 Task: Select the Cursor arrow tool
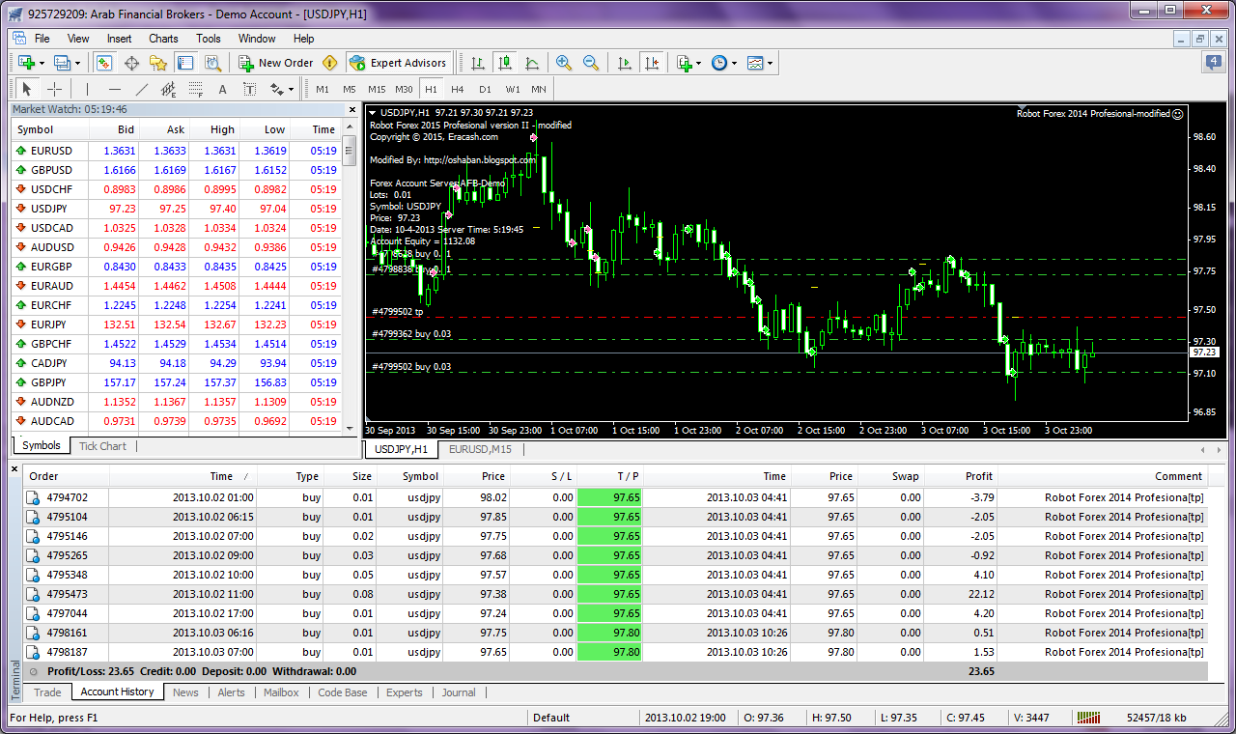(x=28, y=89)
